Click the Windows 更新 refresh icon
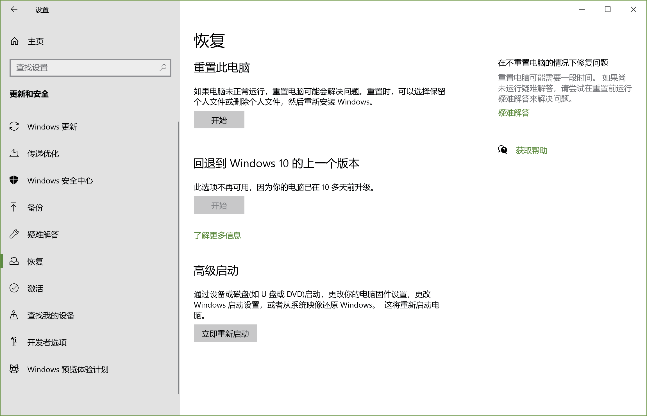Image resolution: width=647 pixels, height=416 pixels. (x=14, y=126)
